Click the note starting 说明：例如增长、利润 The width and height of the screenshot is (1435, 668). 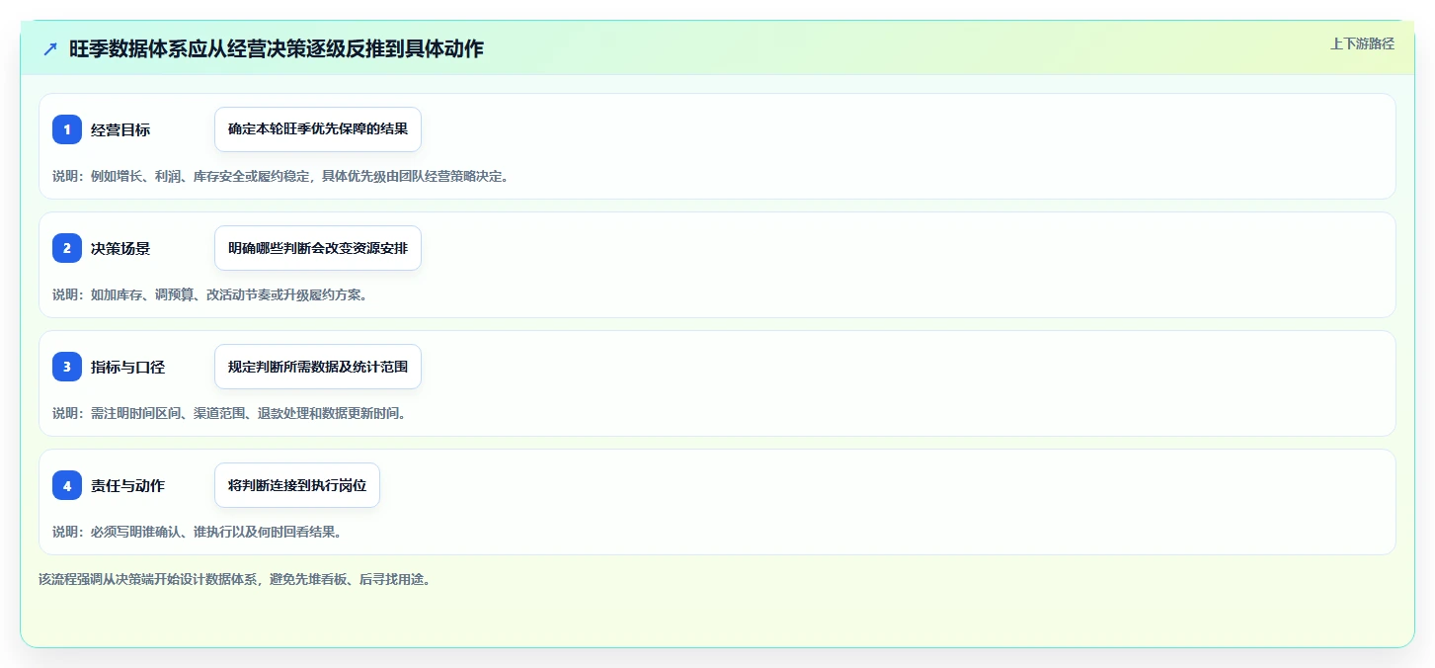(x=280, y=176)
